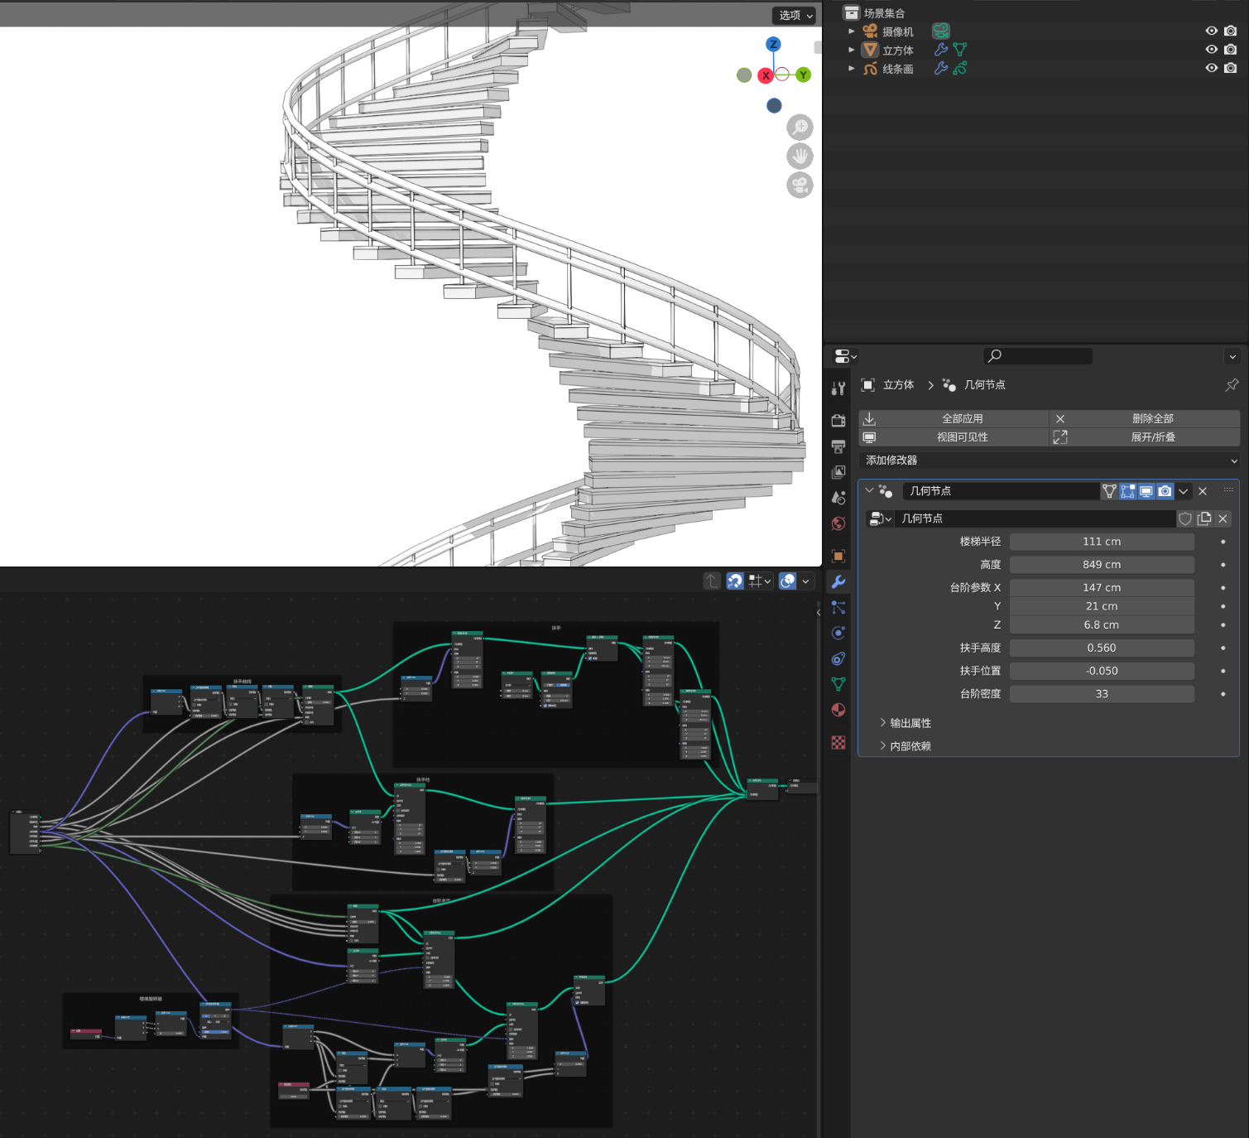Click the 全部应用 button
1249x1138 pixels.
[x=954, y=418]
